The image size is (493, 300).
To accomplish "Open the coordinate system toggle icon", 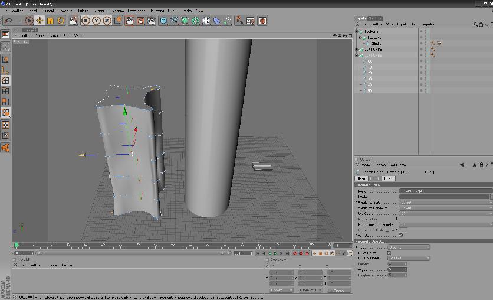I will [118, 21].
